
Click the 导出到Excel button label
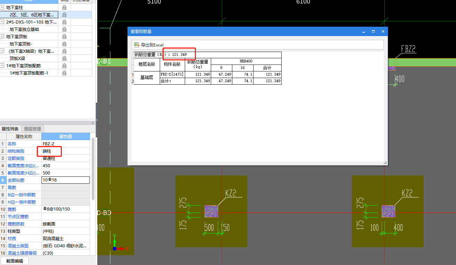tap(152, 45)
